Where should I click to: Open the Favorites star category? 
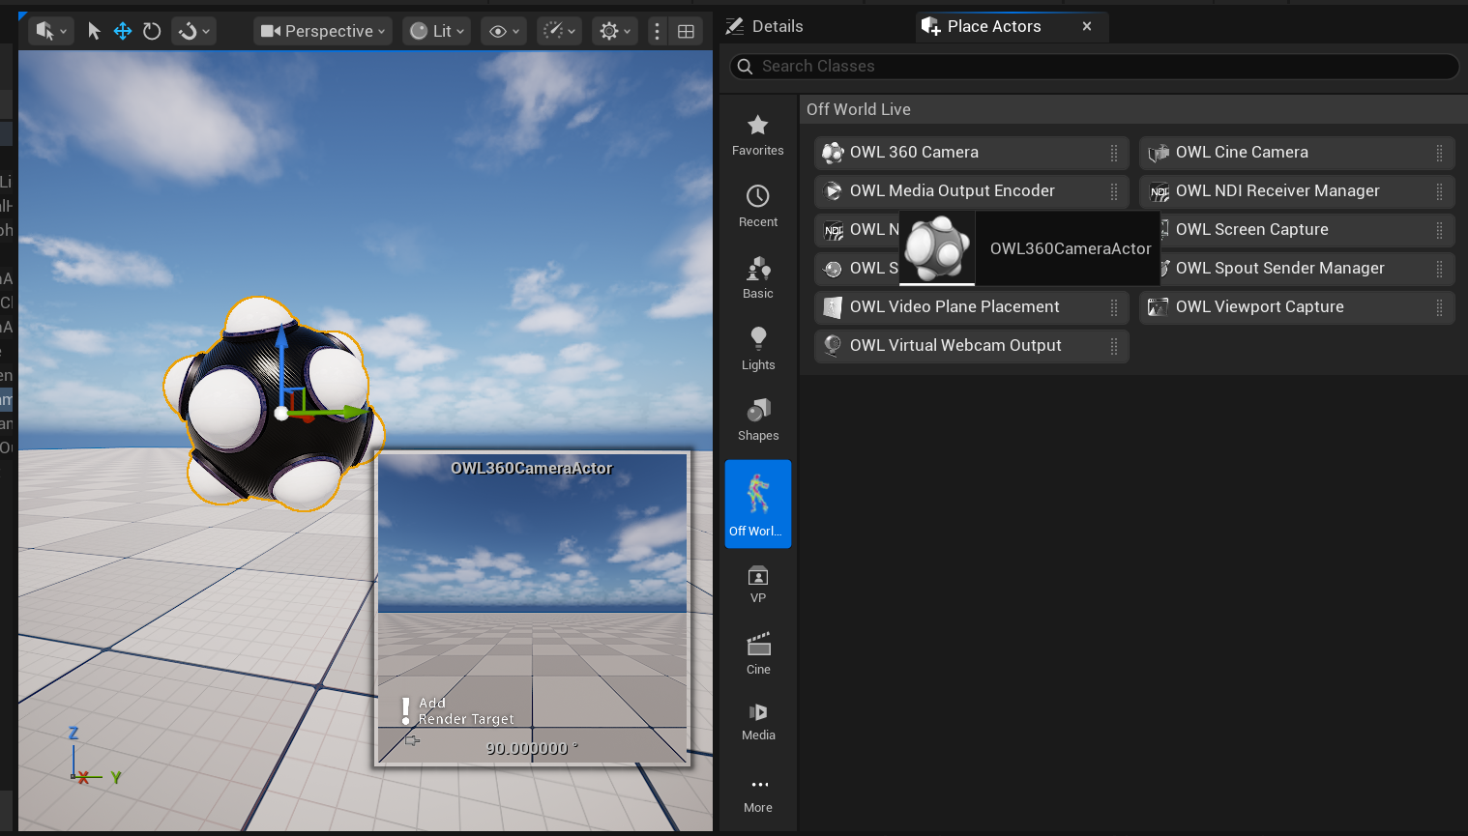pyautogui.click(x=758, y=135)
